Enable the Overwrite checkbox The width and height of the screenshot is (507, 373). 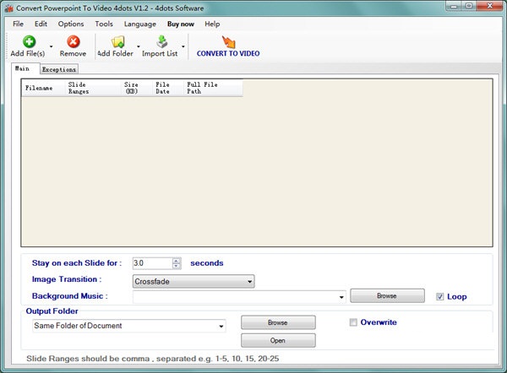(x=353, y=322)
